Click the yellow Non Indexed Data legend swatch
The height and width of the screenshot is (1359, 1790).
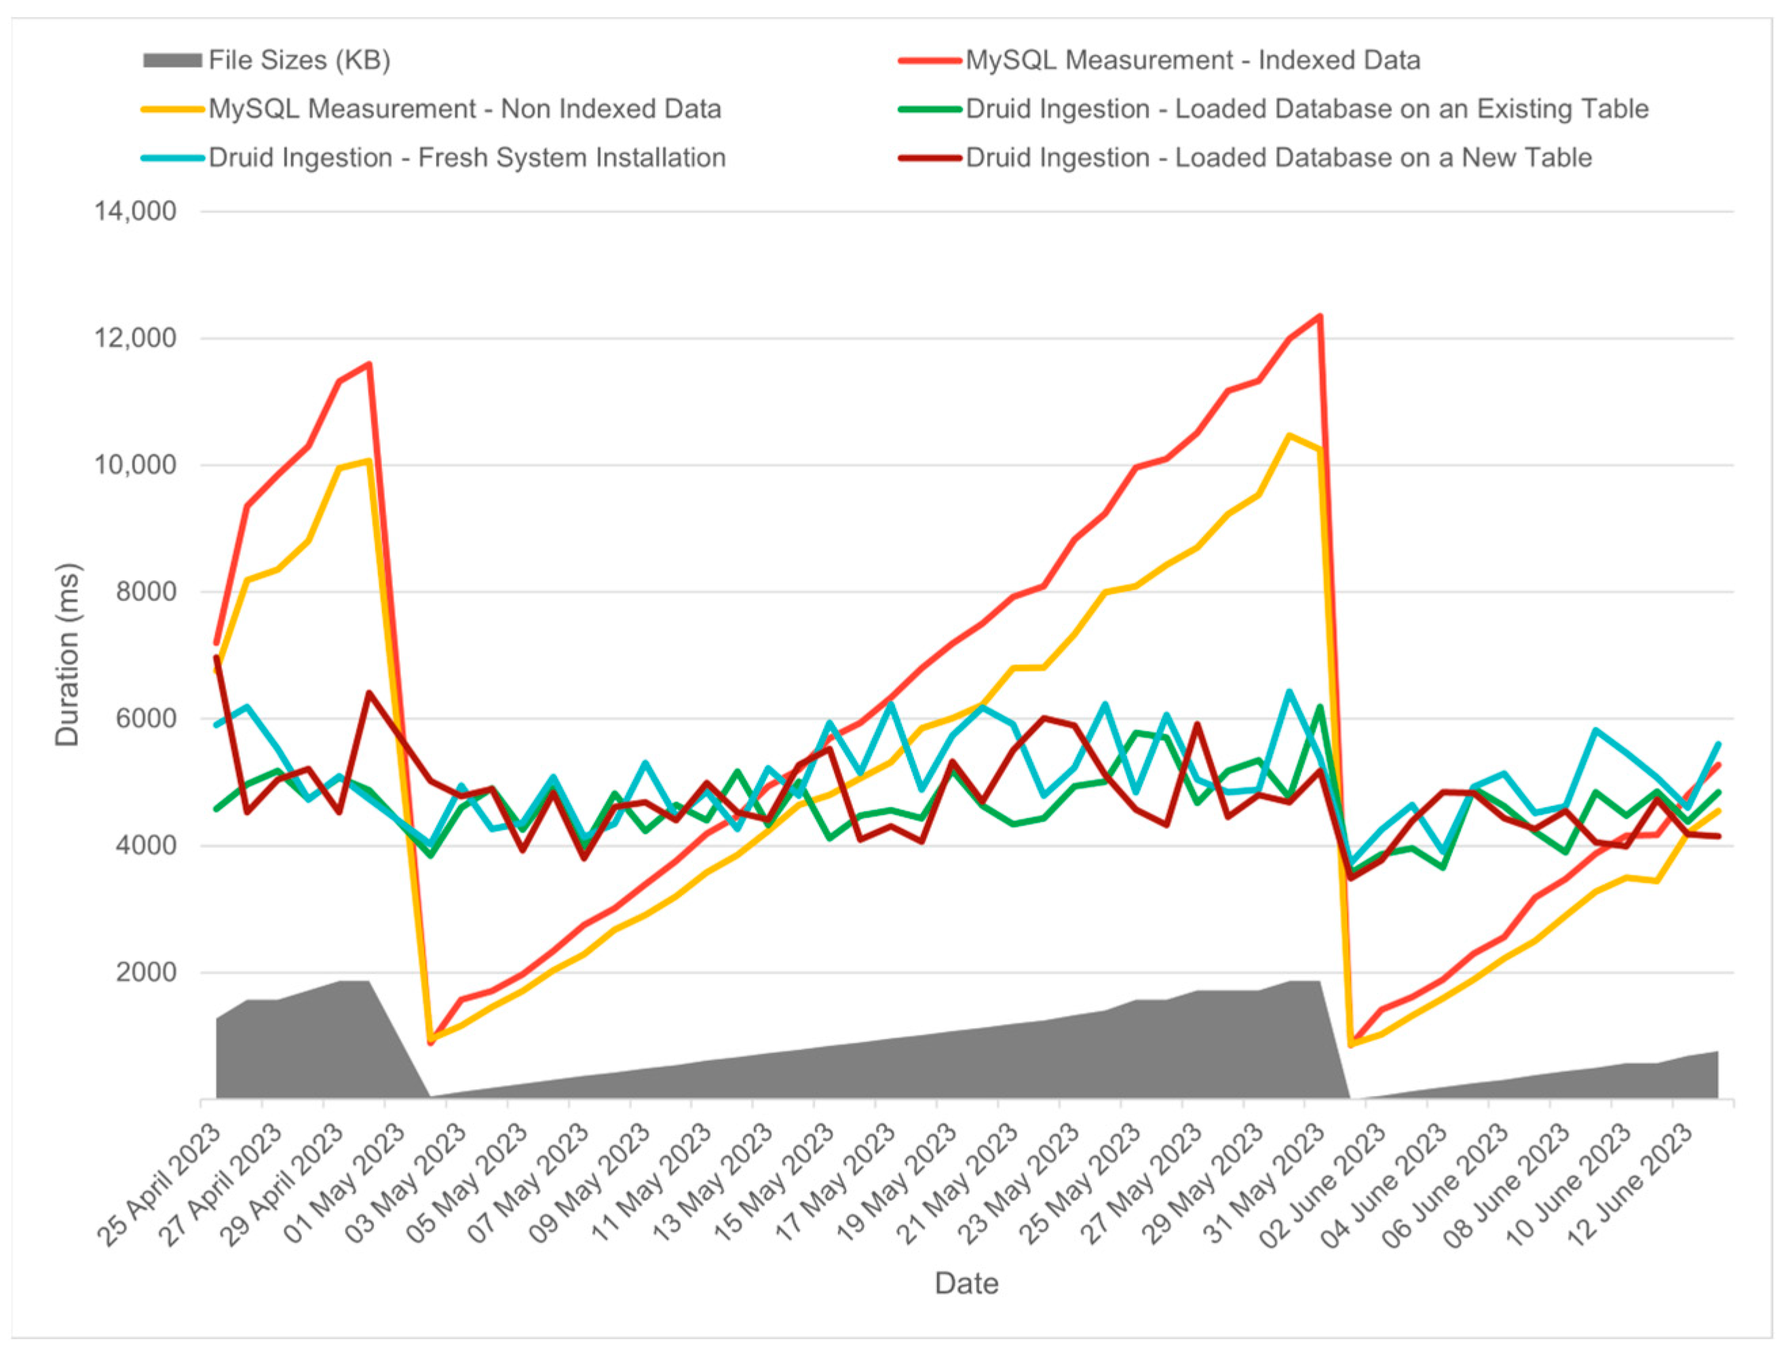coord(172,109)
